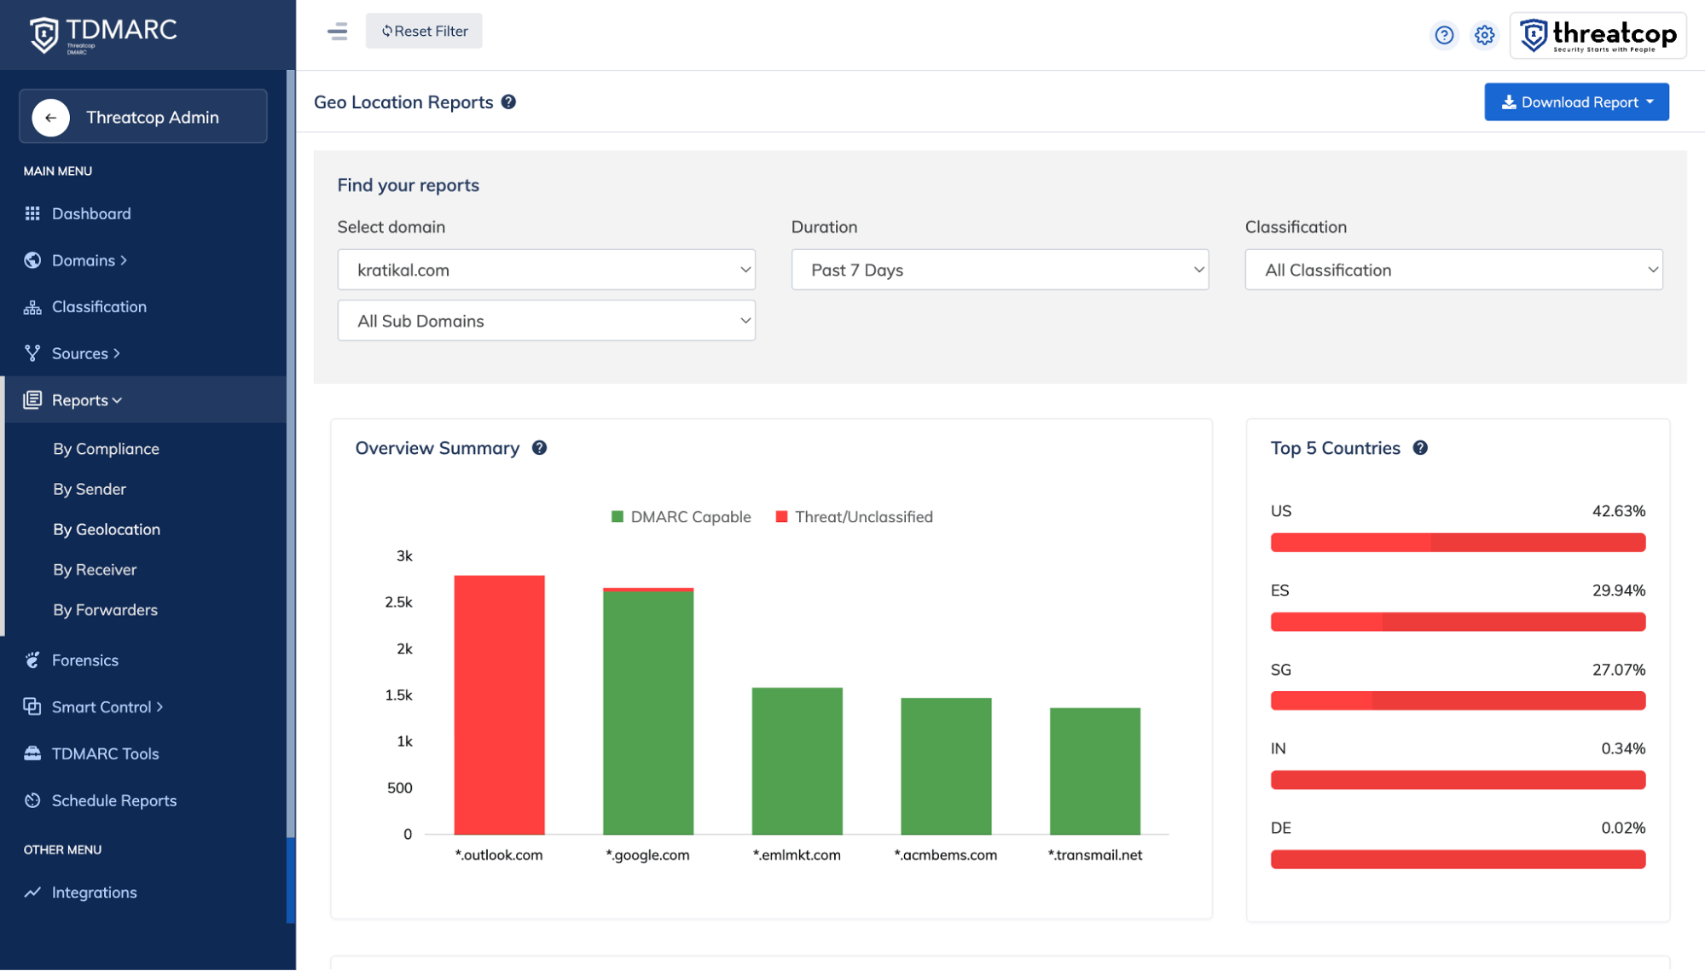
Task: Click help icon next to Geo Location Reports
Action: click(508, 102)
